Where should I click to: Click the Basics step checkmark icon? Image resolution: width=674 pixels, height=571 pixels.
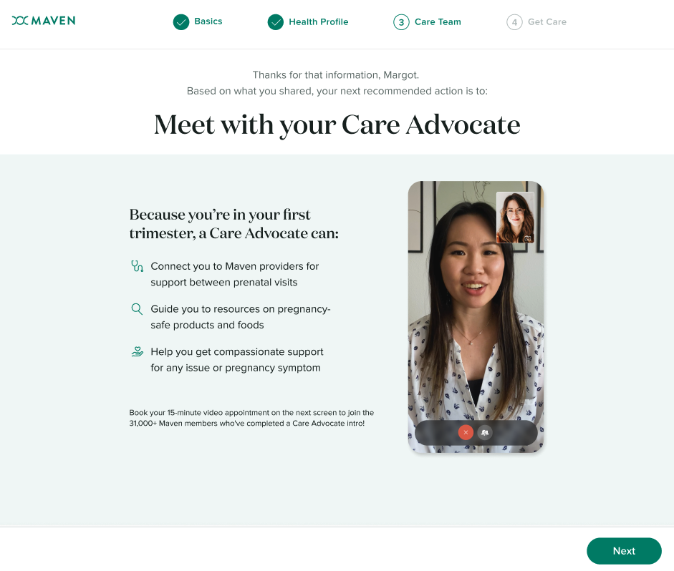pyautogui.click(x=181, y=22)
